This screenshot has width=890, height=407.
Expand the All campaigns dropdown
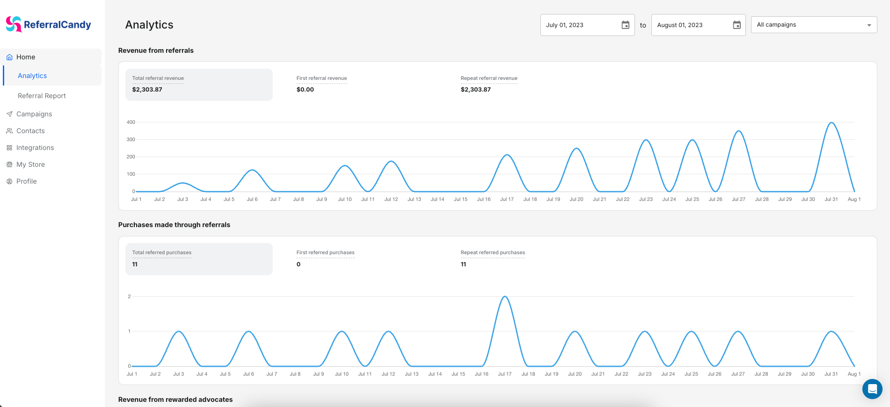[814, 25]
